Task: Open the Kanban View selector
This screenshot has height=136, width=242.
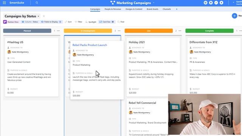Action: tap(11, 22)
